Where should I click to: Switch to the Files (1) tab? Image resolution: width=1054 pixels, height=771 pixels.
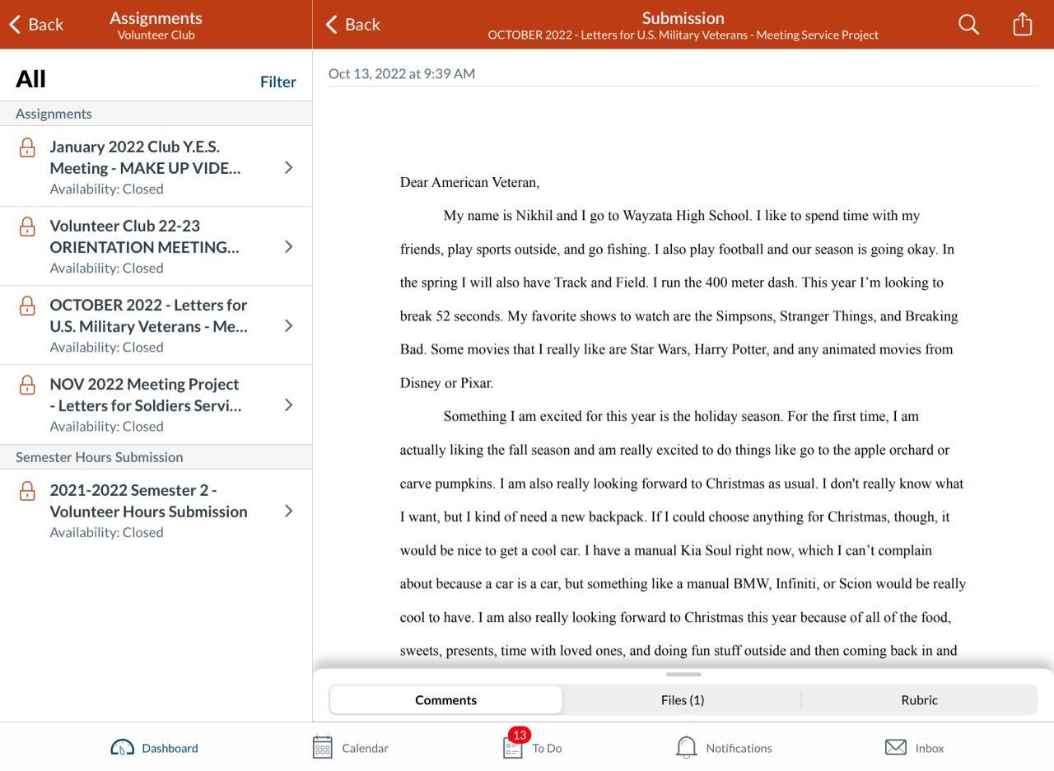coord(683,700)
